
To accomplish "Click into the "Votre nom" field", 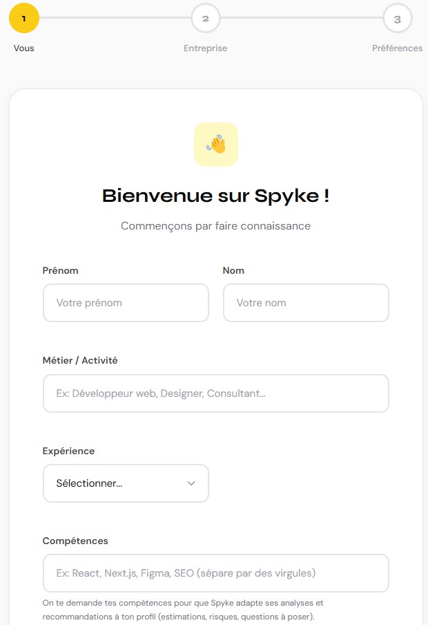I will (306, 303).
